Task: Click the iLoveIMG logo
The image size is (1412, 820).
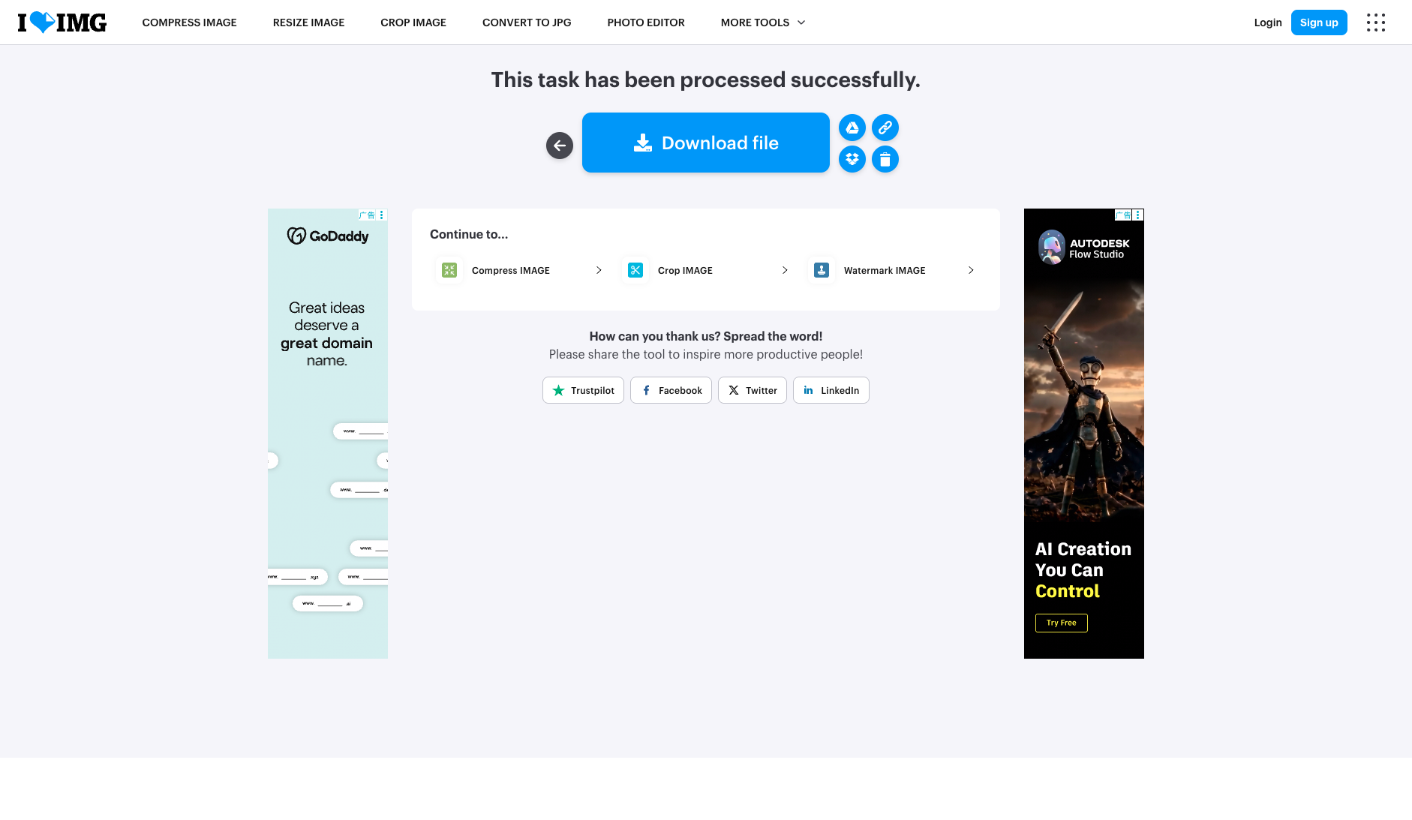Action: (x=62, y=23)
